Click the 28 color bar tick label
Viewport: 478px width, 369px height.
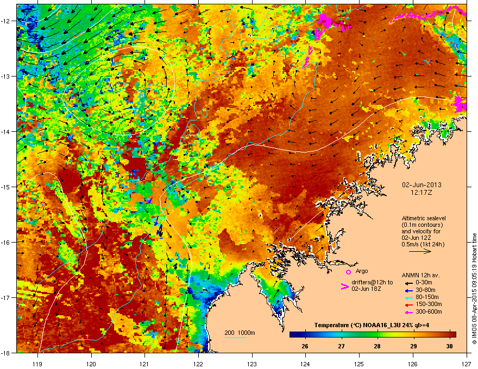point(378,346)
